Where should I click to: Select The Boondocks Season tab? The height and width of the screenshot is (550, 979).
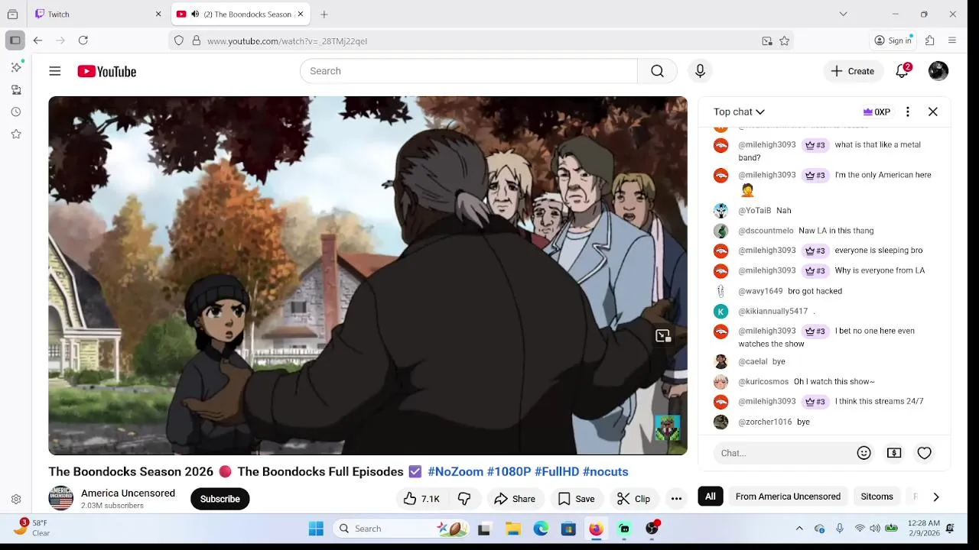click(x=239, y=14)
